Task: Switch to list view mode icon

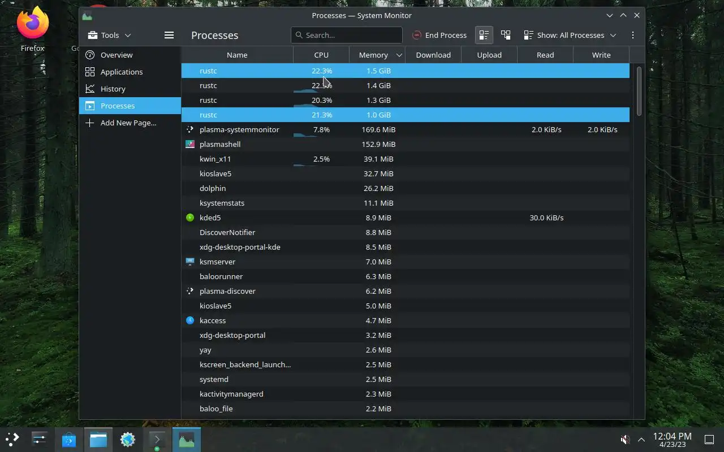Action: [484, 35]
